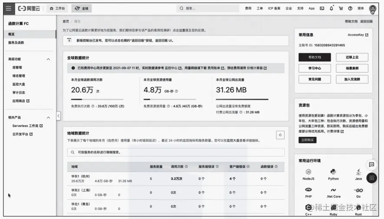
Task: Open 审计日志 in the sidebar
Action: tap(19, 92)
